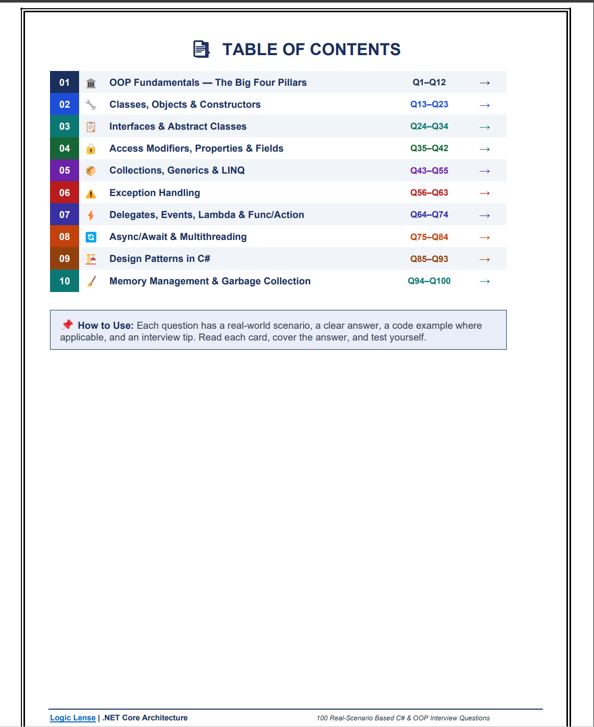594x727 pixels.
Task: Open the Logic Lense link in footer
Action: 73,718
